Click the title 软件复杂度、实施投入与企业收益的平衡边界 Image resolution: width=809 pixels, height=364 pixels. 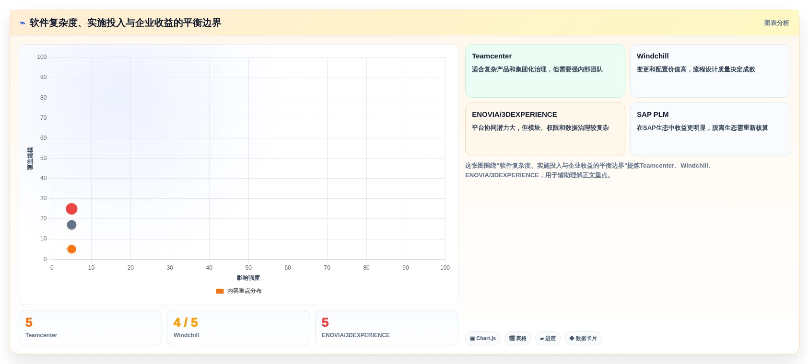coord(125,23)
